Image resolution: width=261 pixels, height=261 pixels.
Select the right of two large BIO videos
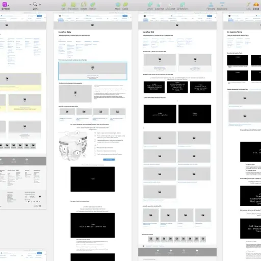[x=195, y=114]
